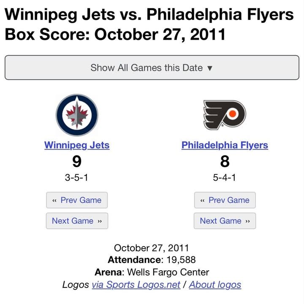The image size is (304, 304).
Task: Open the Philadelphia Flyers team link
Action: tap(225, 145)
